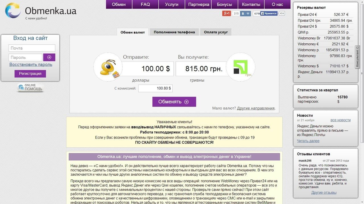Click the Webmoney € reserve row
364x204 pixels.
[325, 44]
